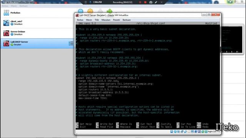This screenshot has width=246, height=138.
Task: Select the client_win7 virtual machine
Action: click(x=37, y=23)
